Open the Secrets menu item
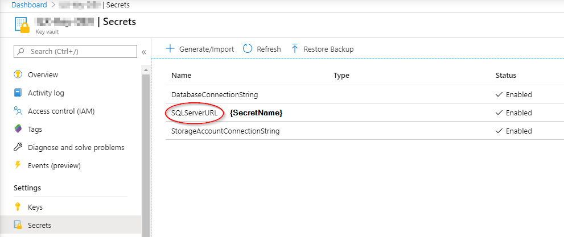The height and width of the screenshot is (237, 564). coord(39,225)
